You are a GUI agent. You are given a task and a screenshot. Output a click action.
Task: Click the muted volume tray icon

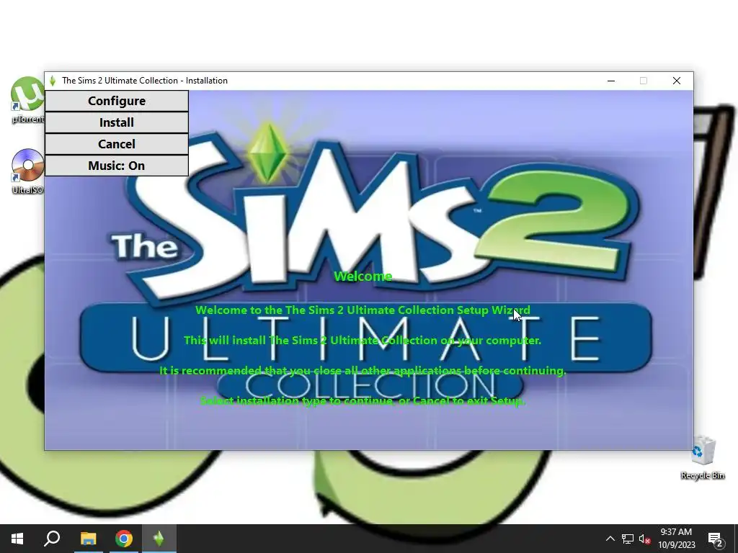click(644, 539)
